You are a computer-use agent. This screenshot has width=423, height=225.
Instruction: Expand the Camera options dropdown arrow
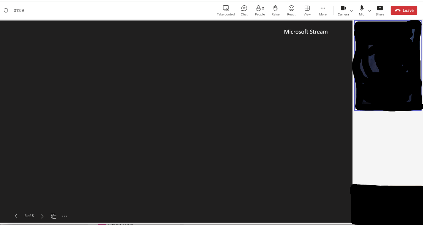351,11
